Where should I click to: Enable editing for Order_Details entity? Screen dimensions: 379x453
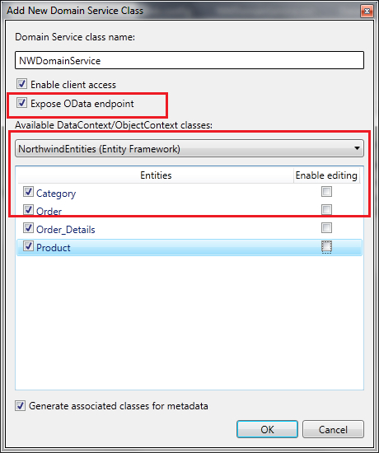point(326,228)
